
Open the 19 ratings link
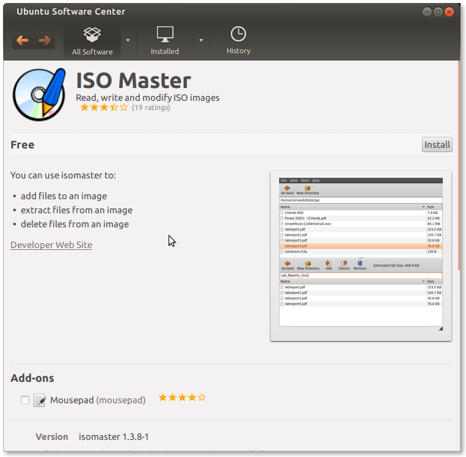(151, 108)
